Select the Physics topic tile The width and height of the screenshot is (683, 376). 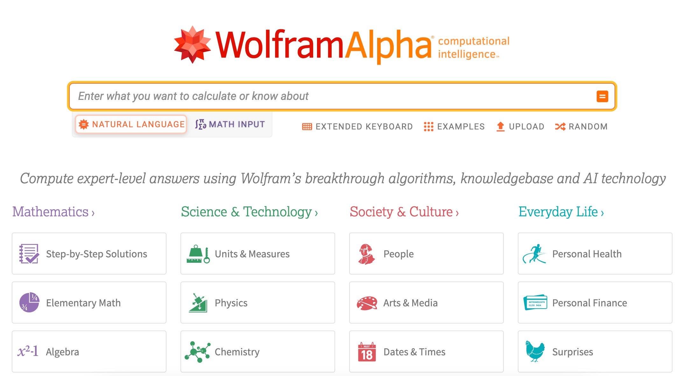click(258, 303)
